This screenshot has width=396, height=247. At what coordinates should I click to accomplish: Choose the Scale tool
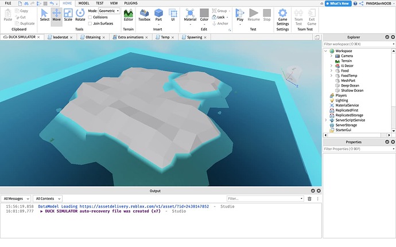point(68,15)
